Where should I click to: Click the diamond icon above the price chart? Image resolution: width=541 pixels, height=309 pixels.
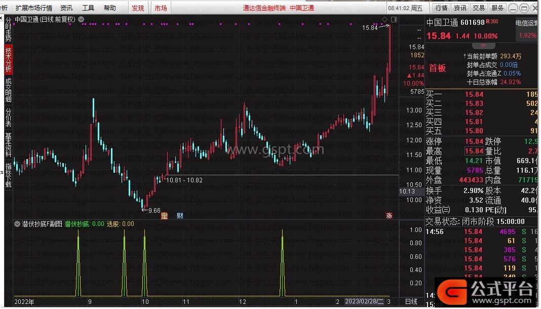(384, 19)
